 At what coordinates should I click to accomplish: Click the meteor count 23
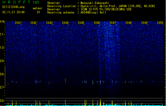[38, 12]
